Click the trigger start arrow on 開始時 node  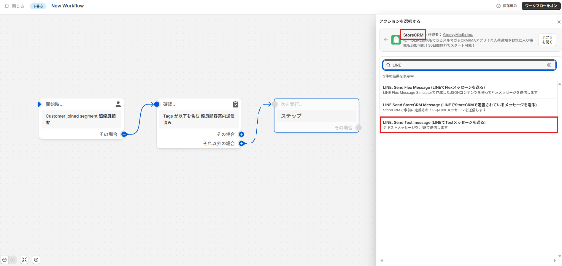39,104
